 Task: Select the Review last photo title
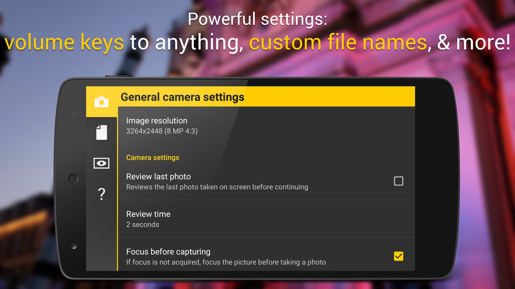click(158, 177)
